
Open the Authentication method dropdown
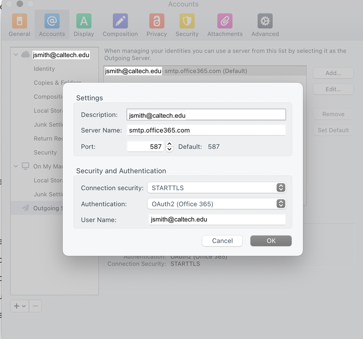click(x=216, y=204)
